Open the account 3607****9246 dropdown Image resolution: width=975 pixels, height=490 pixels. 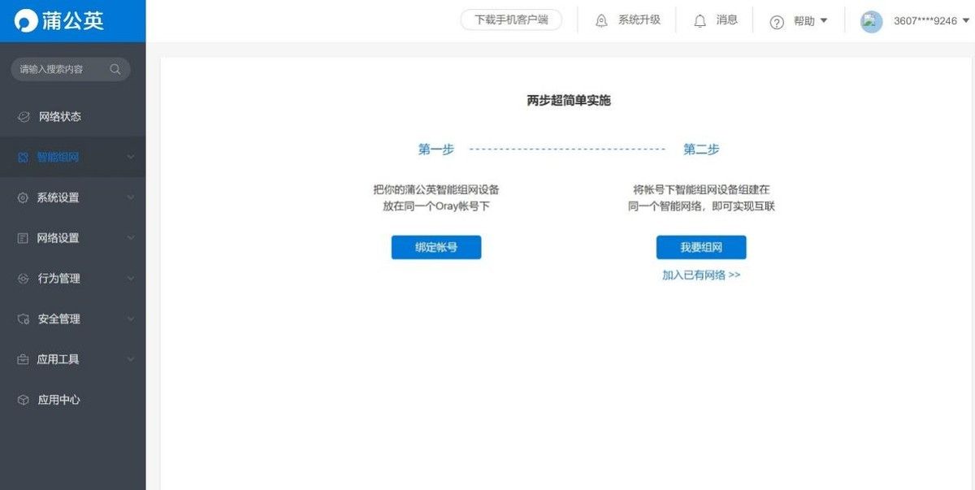pos(965,21)
